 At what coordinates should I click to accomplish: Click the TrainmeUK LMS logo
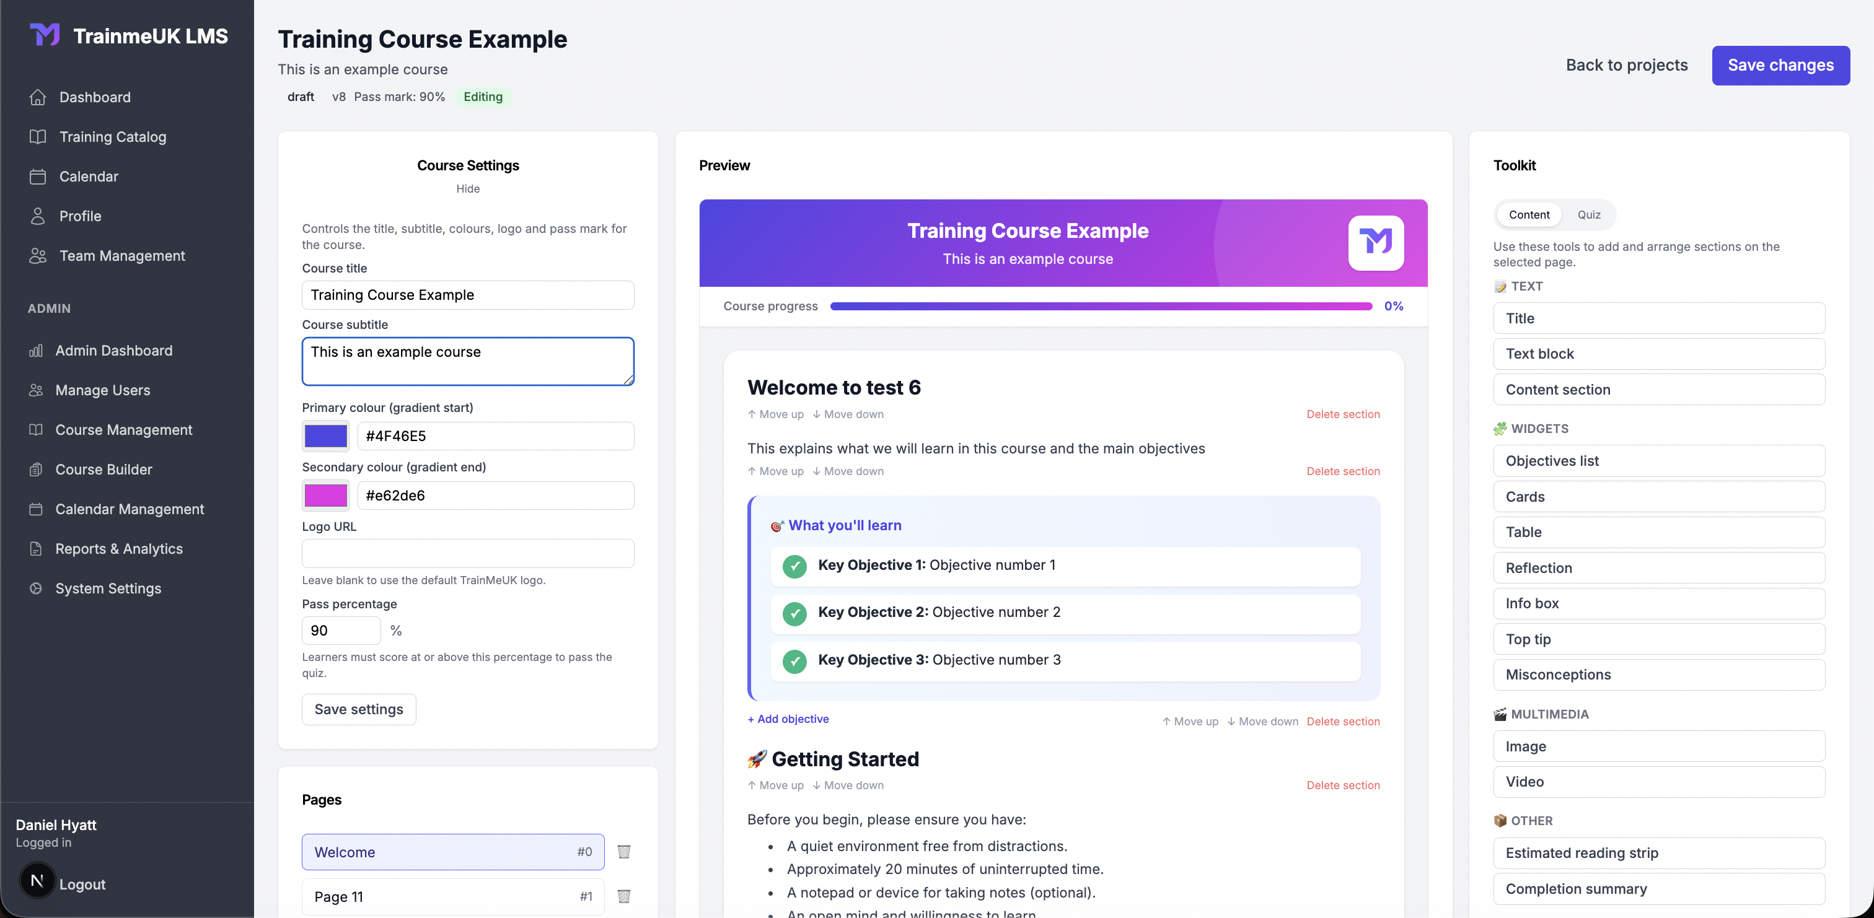pyautogui.click(x=128, y=34)
